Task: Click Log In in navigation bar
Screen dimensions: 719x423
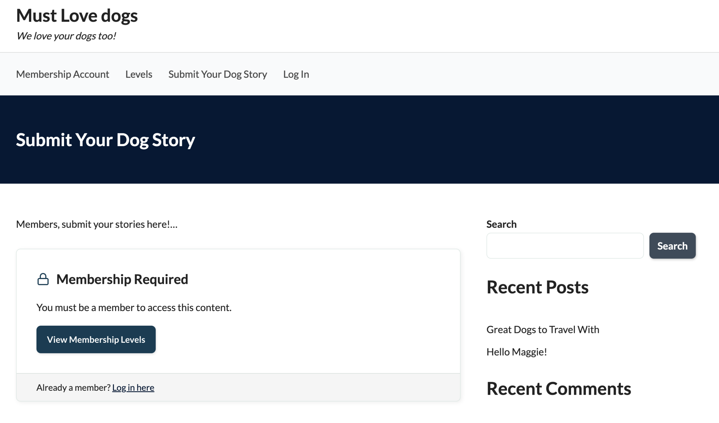Action: tap(296, 74)
